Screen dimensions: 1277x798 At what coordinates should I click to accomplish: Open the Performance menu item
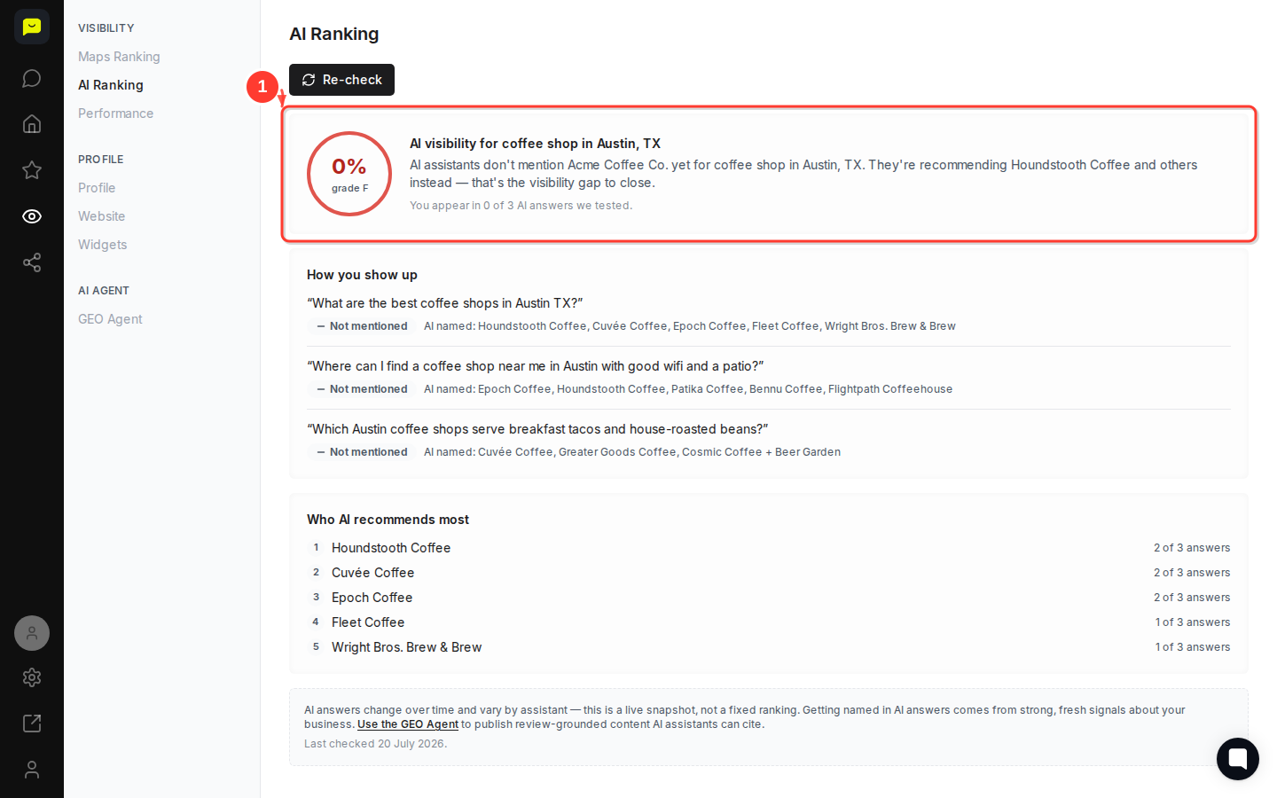coord(115,113)
